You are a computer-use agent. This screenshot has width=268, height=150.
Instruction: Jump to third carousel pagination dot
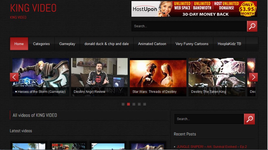click(134, 104)
